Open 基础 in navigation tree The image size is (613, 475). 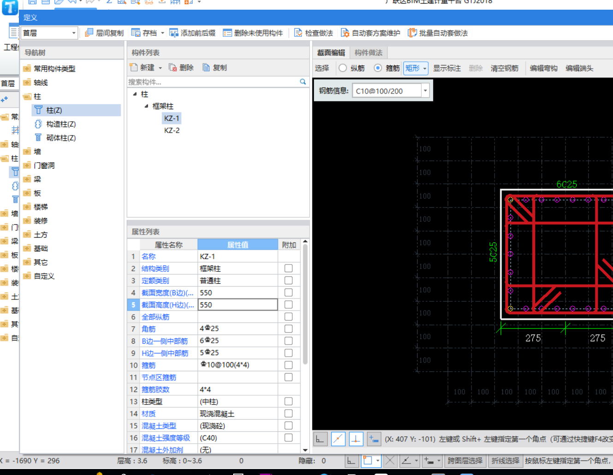click(41, 248)
